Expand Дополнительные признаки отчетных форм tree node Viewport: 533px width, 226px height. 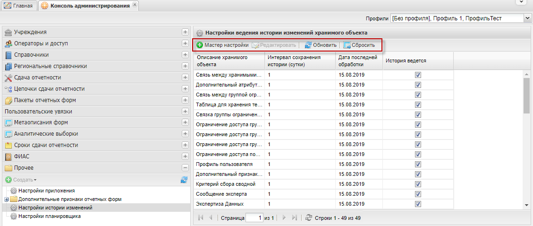(x=7, y=199)
